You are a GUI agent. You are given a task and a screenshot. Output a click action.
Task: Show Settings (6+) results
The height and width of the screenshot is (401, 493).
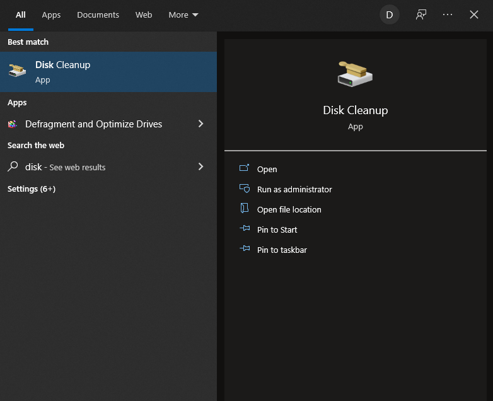click(x=32, y=189)
